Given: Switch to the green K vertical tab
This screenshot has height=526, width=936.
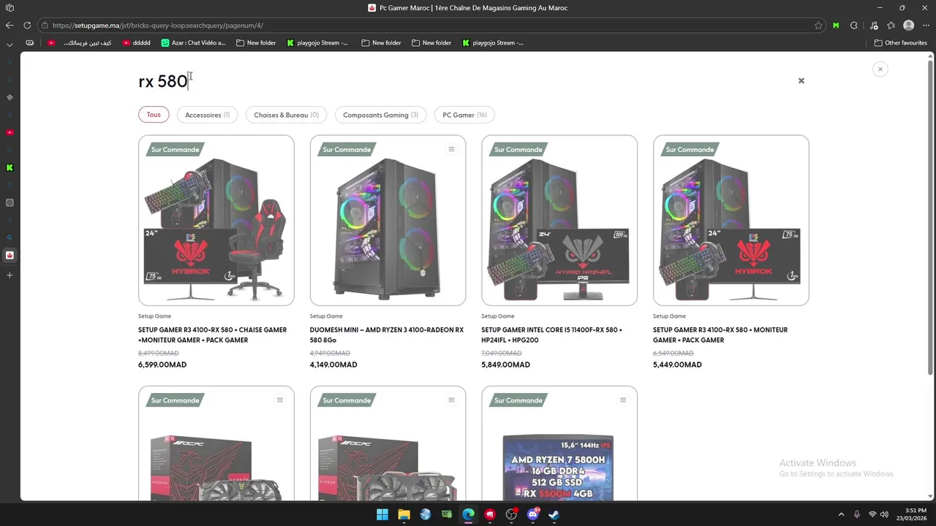Looking at the screenshot, I should tap(10, 167).
